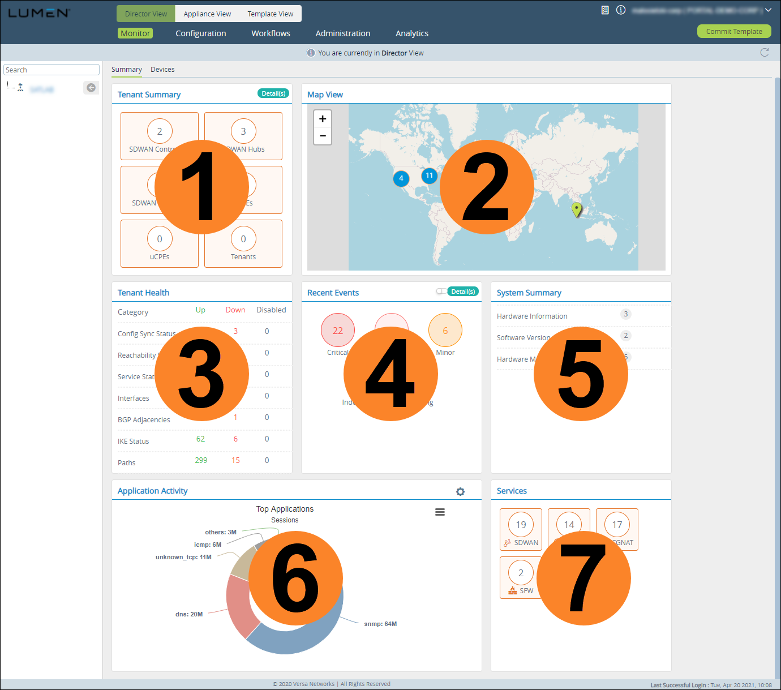The image size is (781, 690).
Task: Click the task list icon in header
Action: [605, 10]
